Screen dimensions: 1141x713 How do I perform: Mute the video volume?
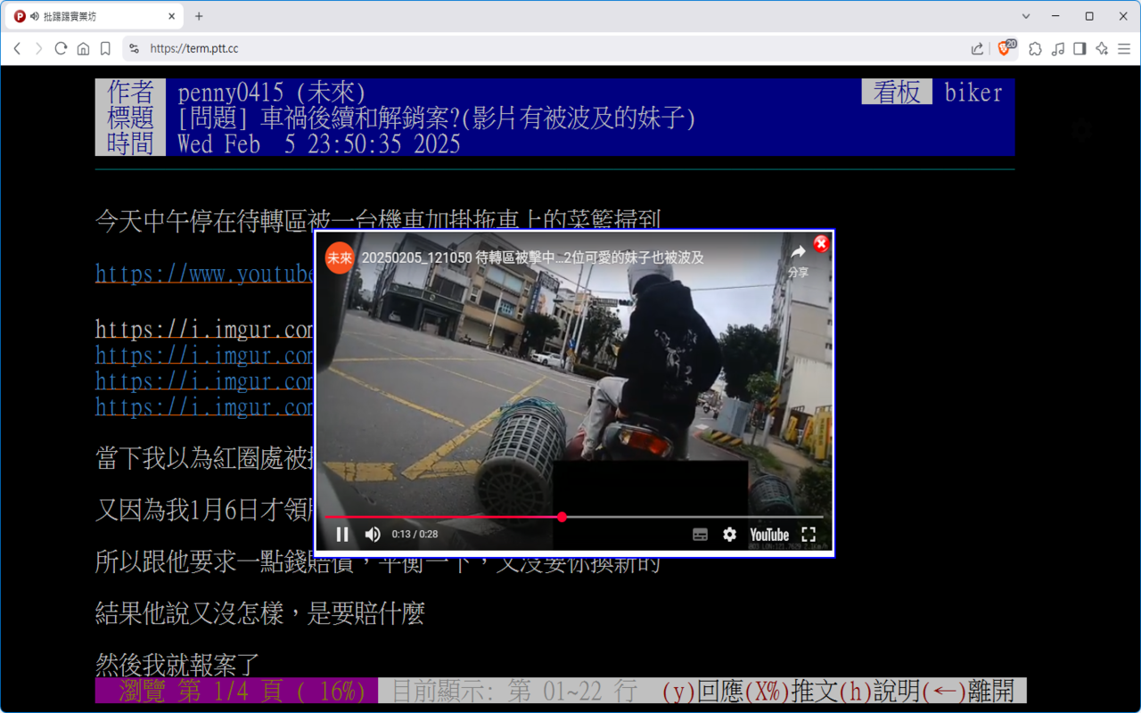372,534
